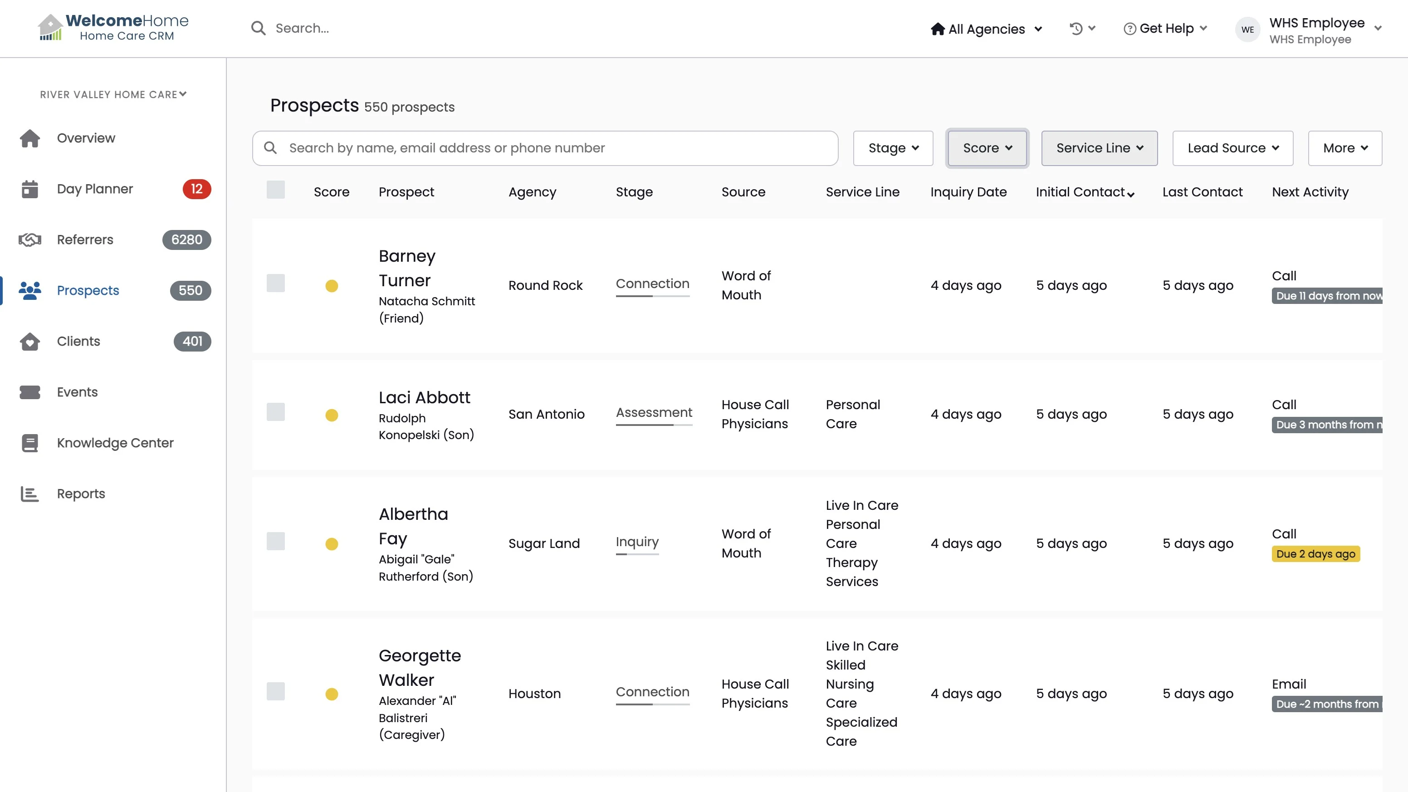Check the box for Barney Turner
Screen dimensions: 1408x792
[x=275, y=283]
